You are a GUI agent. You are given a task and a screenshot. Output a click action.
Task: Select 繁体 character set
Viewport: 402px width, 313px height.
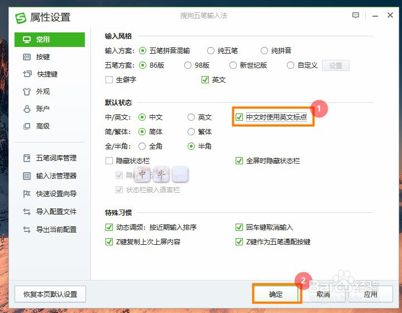coord(192,132)
